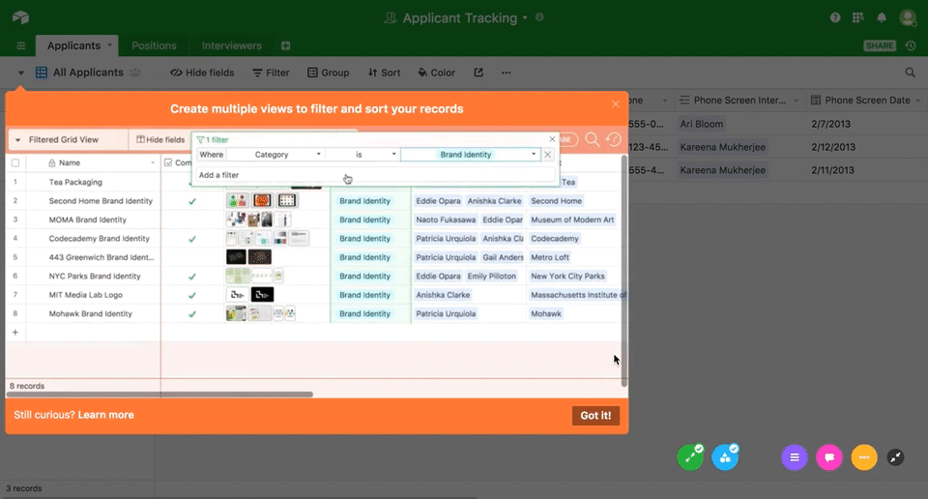Toggle completed check for Mohawk Brand Identity
Screen dimensions: 928x499
tap(192, 314)
